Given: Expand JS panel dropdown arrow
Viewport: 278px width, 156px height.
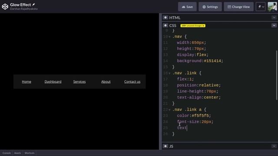Looking at the screenshot, I should tap(274, 146).
